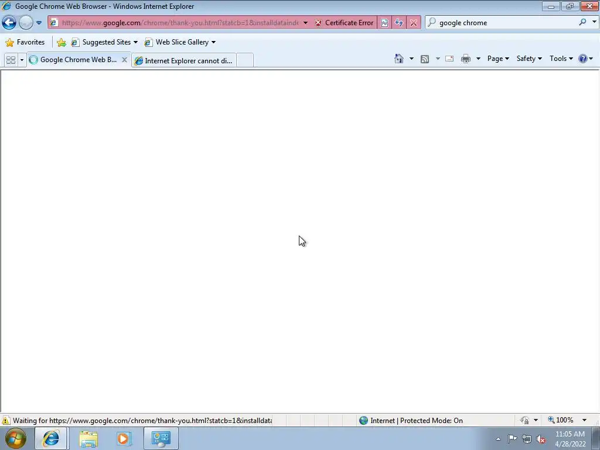Click the RSS Feeds icon
This screenshot has width=600, height=450.
(424, 59)
